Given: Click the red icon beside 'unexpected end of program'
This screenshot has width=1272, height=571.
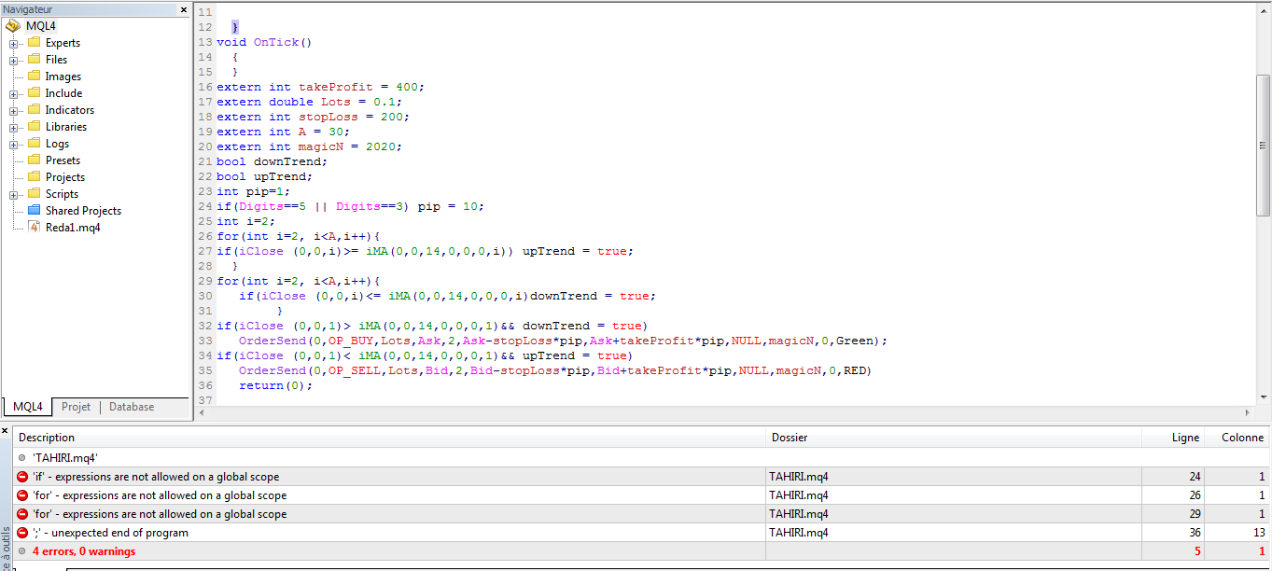Looking at the screenshot, I should pos(22,533).
